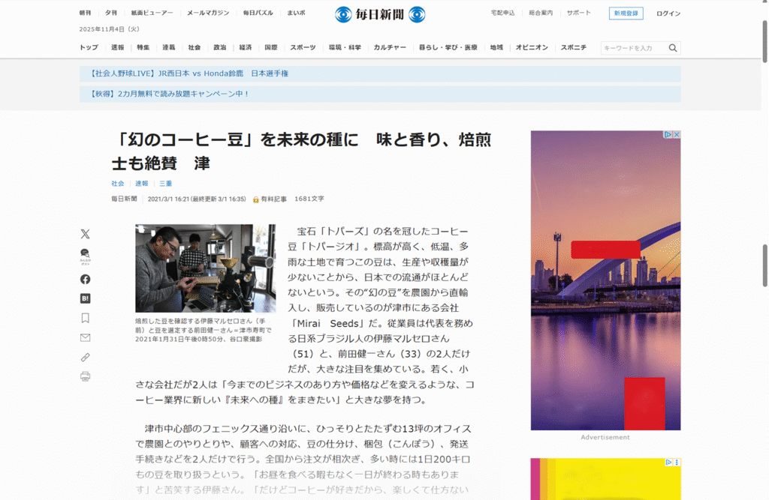Viewport: 769px width, 500px height.
Task: Open the みんなのポスト comment icon
Action: click(x=85, y=256)
